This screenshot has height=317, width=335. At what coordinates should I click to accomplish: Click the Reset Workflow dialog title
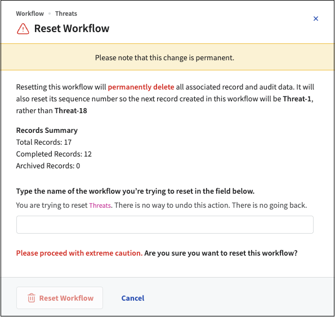[72, 28]
